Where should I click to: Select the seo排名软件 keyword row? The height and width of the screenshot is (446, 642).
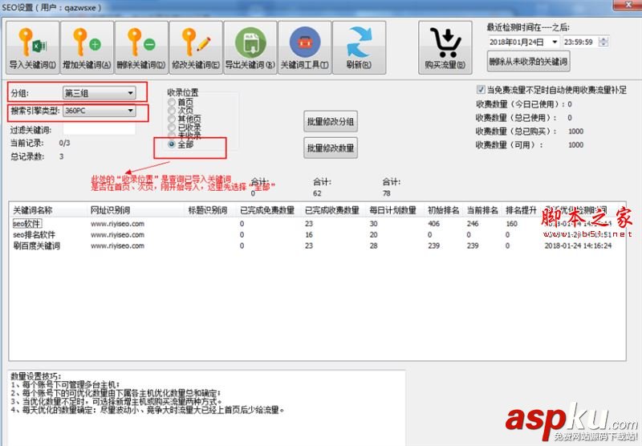point(317,235)
